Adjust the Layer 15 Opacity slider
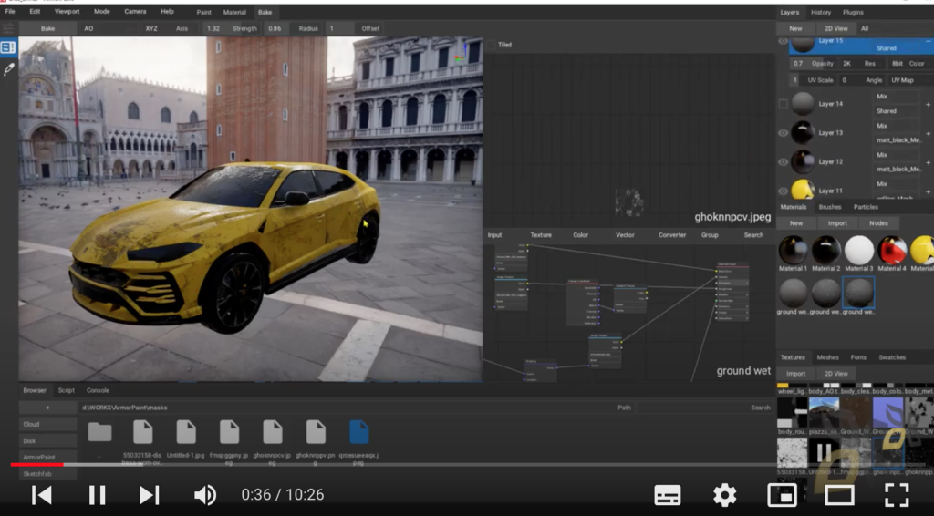Viewport: 934px width, 516px height. 814,64
